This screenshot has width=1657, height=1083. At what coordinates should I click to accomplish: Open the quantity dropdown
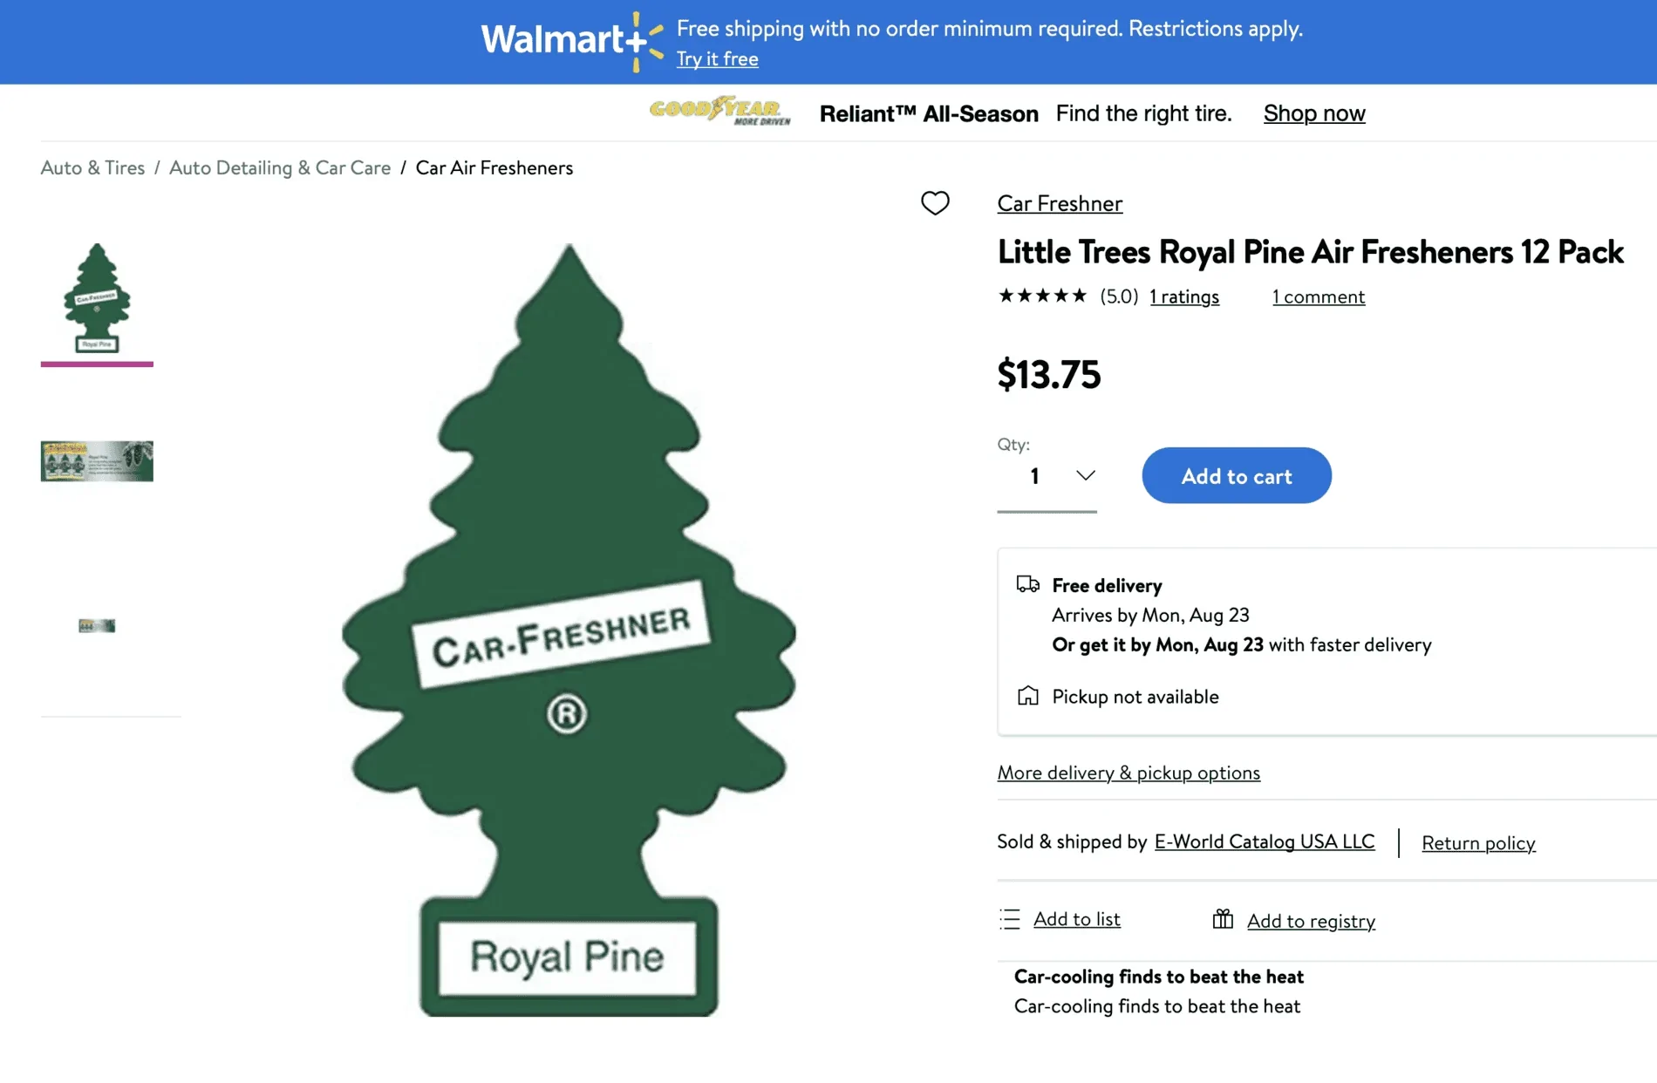tap(1047, 476)
